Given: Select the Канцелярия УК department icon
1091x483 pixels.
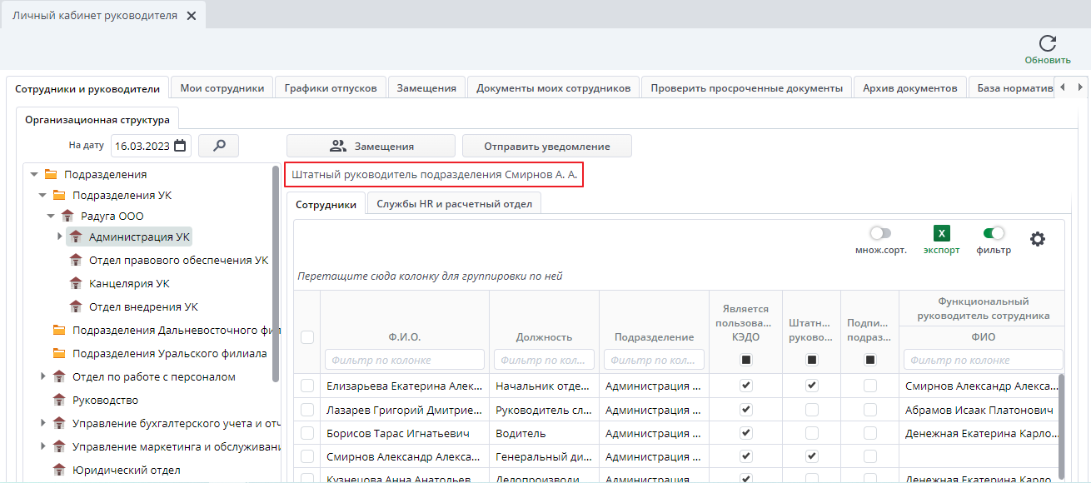Looking at the screenshot, I should coord(77,284).
